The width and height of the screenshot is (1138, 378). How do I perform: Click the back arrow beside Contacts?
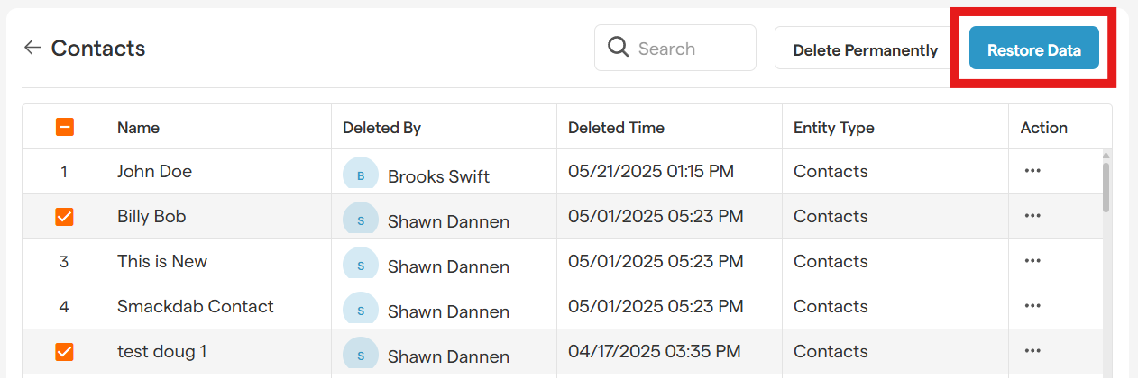tap(32, 48)
